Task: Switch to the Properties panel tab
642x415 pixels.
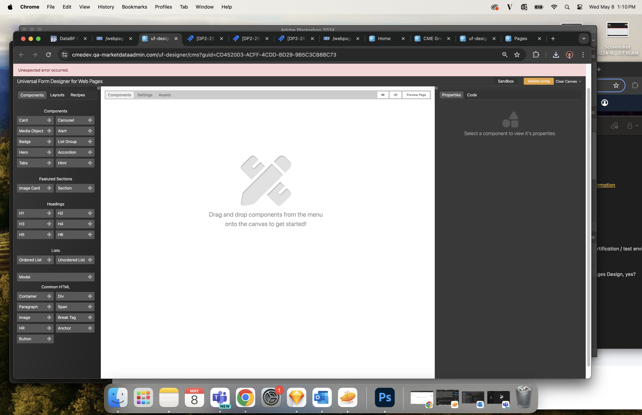Action: coord(451,95)
